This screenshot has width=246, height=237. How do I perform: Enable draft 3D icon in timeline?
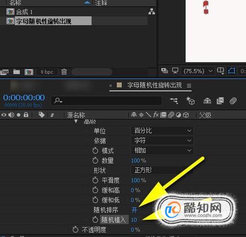coord(190,101)
